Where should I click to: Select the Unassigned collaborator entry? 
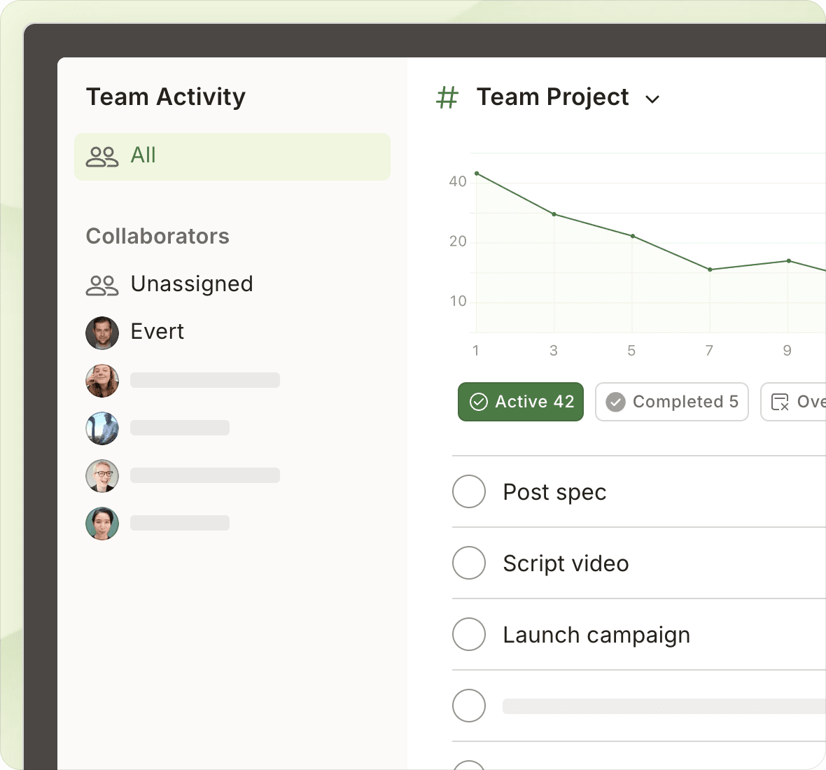pyautogui.click(x=192, y=284)
